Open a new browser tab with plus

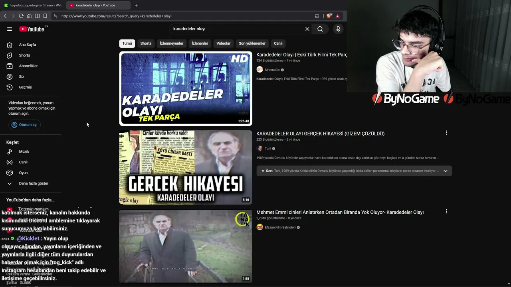[x=136, y=5]
